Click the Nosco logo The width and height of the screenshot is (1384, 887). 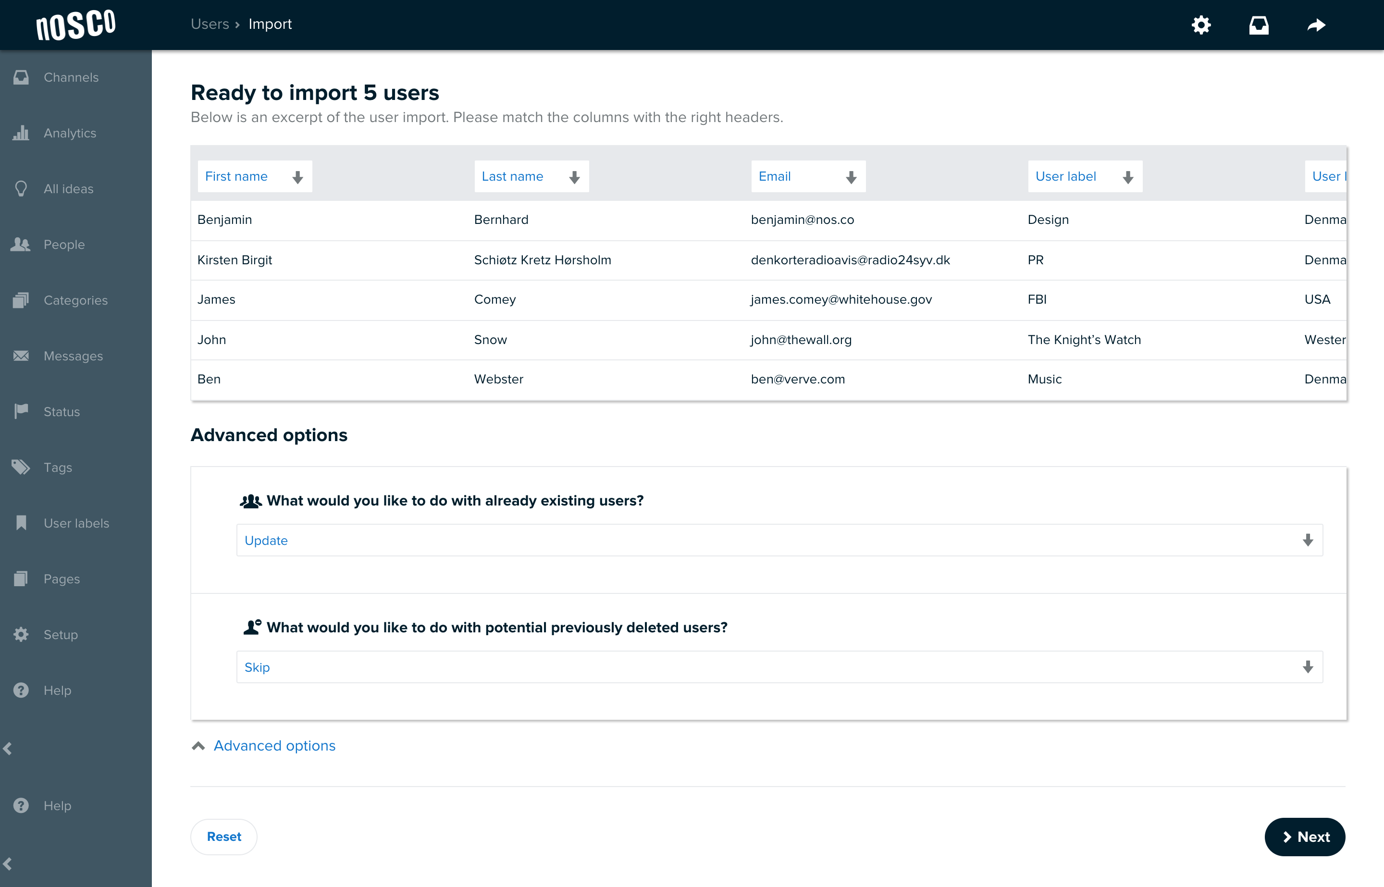[76, 25]
